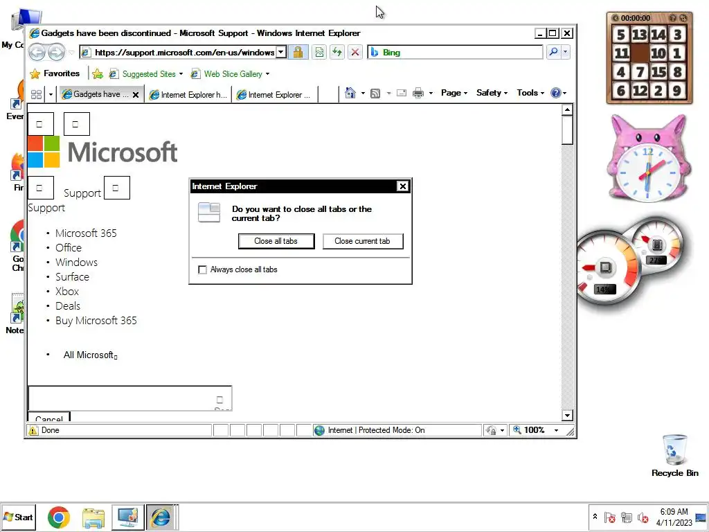Image resolution: width=709 pixels, height=532 pixels.
Task: Open the zoom level dropdown arrow
Action: point(557,430)
